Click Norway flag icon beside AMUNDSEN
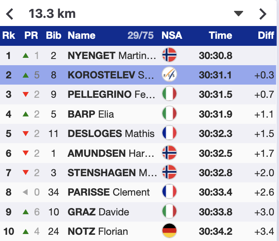Image resolution: width=279 pixels, height=241 pixels. tap(169, 153)
